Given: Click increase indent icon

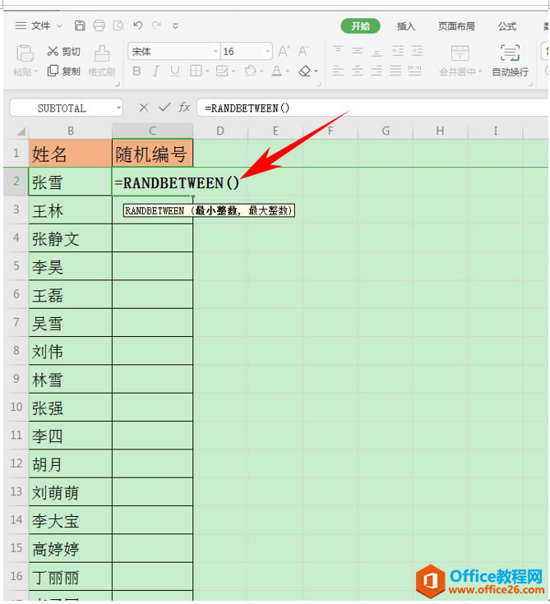Looking at the screenshot, I should (x=417, y=50).
